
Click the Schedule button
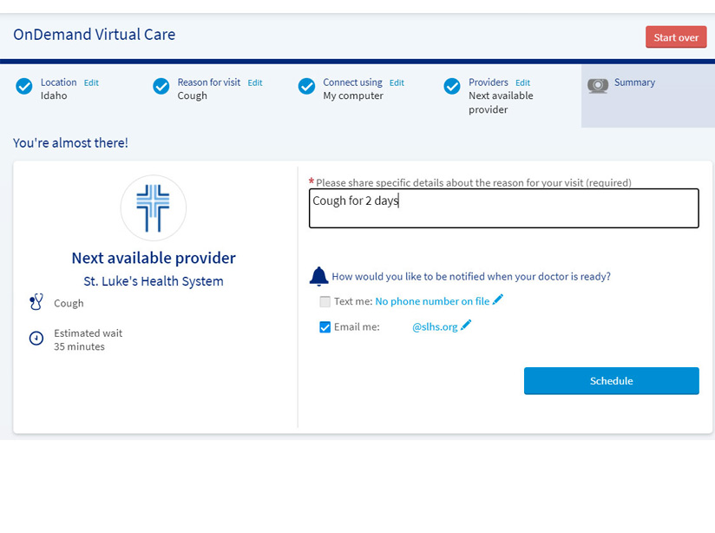[612, 380]
